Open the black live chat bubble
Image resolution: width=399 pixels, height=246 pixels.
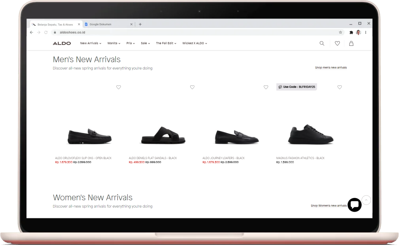[354, 205]
